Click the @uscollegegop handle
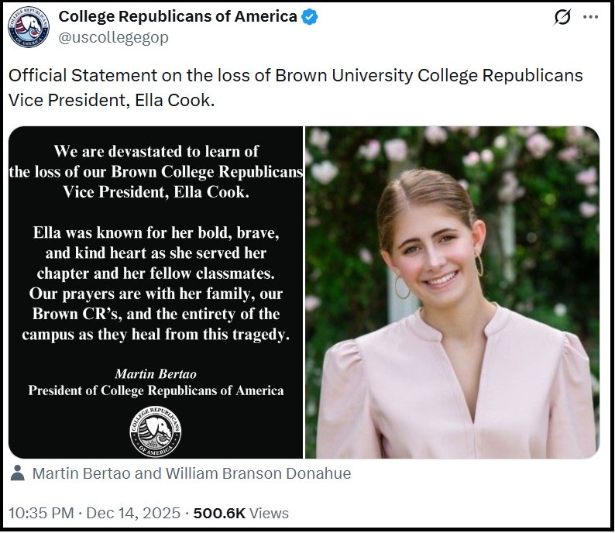615x533 pixels. pos(114,37)
